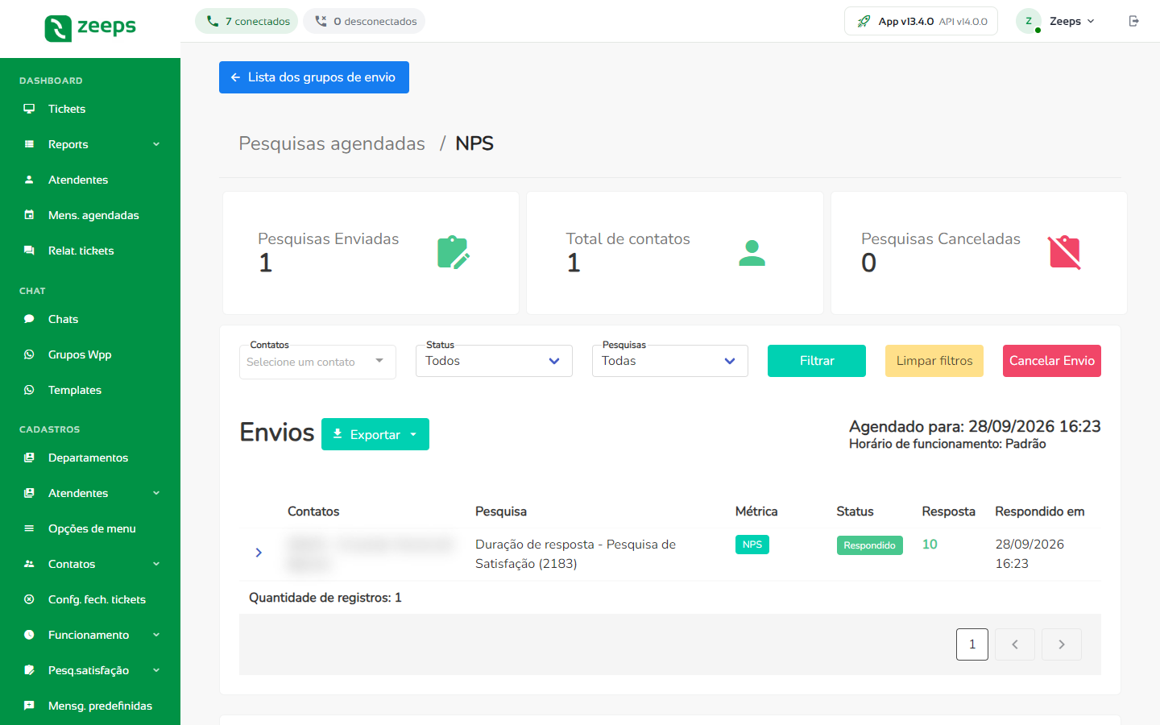Open Contatos in the sidebar
This screenshot has width=1160, height=725.
pos(90,564)
